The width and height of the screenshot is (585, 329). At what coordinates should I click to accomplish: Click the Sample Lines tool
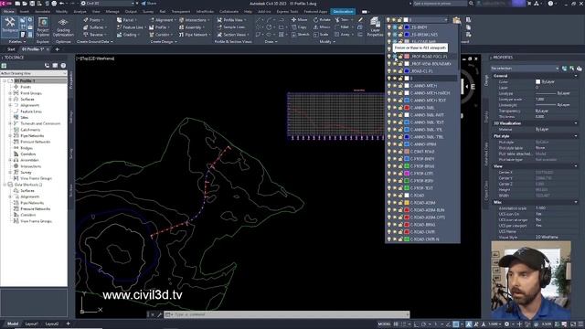231,27
